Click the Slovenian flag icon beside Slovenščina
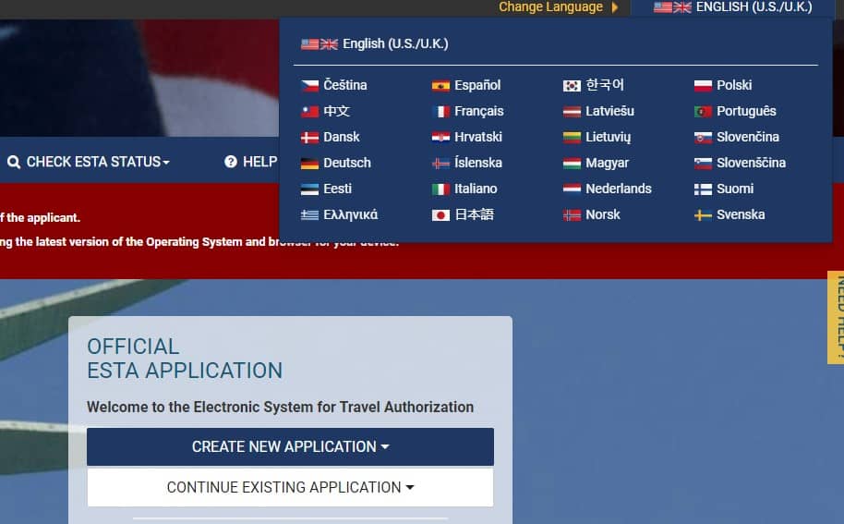The height and width of the screenshot is (524, 844). (x=703, y=164)
